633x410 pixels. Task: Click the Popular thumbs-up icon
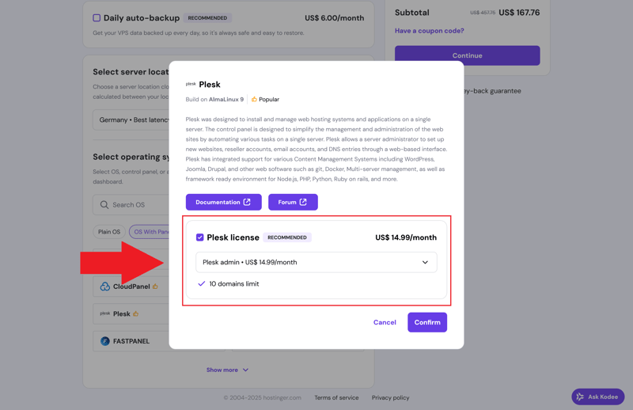click(254, 100)
